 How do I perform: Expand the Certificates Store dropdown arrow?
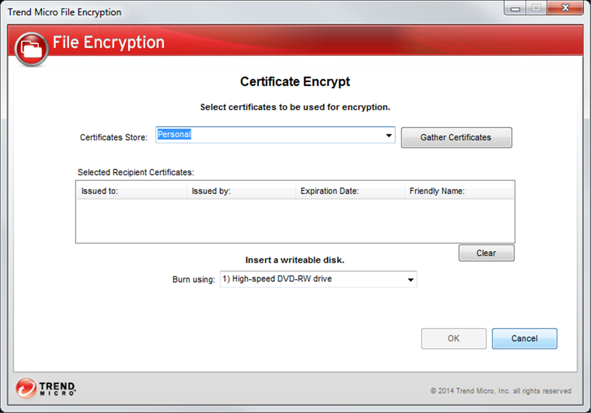(388, 135)
